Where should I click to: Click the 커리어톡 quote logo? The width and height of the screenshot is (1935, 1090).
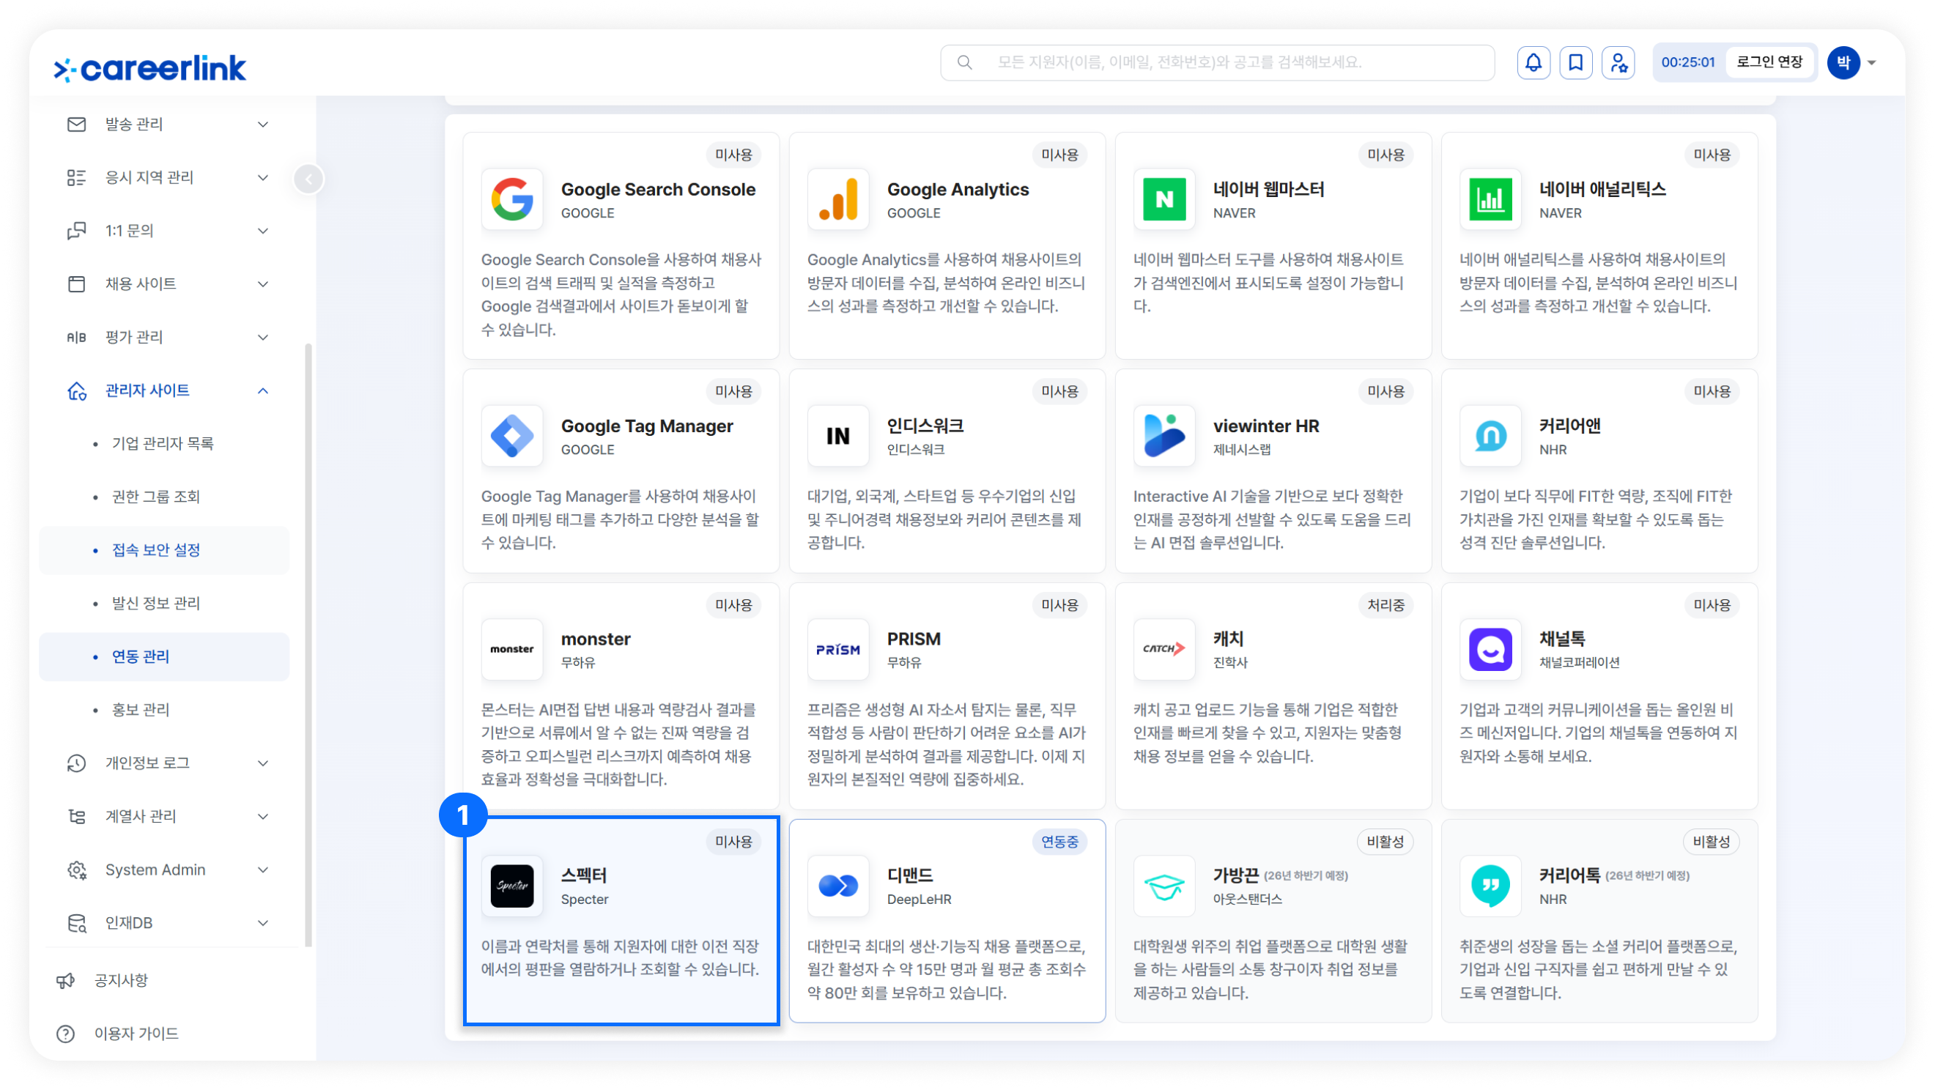tap(1490, 886)
